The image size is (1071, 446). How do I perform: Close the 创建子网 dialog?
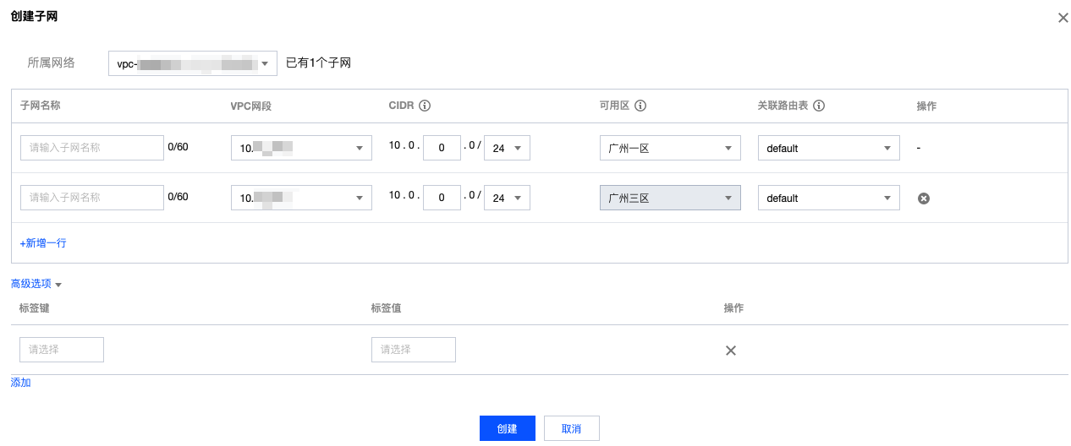(1063, 18)
